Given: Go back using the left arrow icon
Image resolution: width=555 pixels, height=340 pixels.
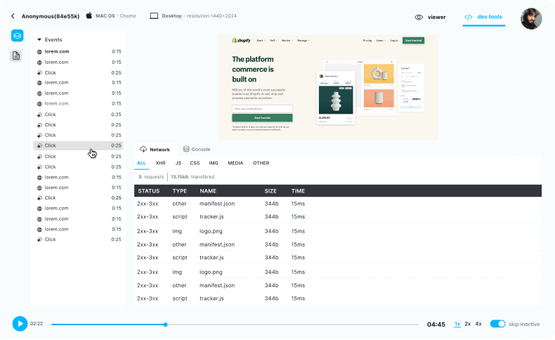Looking at the screenshot, I should coord(13,16).
